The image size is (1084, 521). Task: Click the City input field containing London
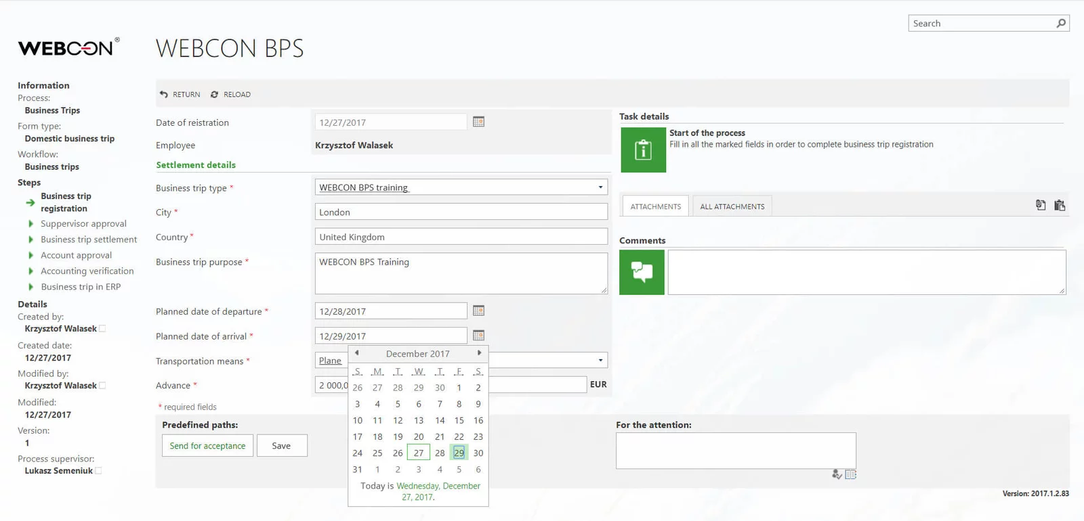(x=461, y=212)
